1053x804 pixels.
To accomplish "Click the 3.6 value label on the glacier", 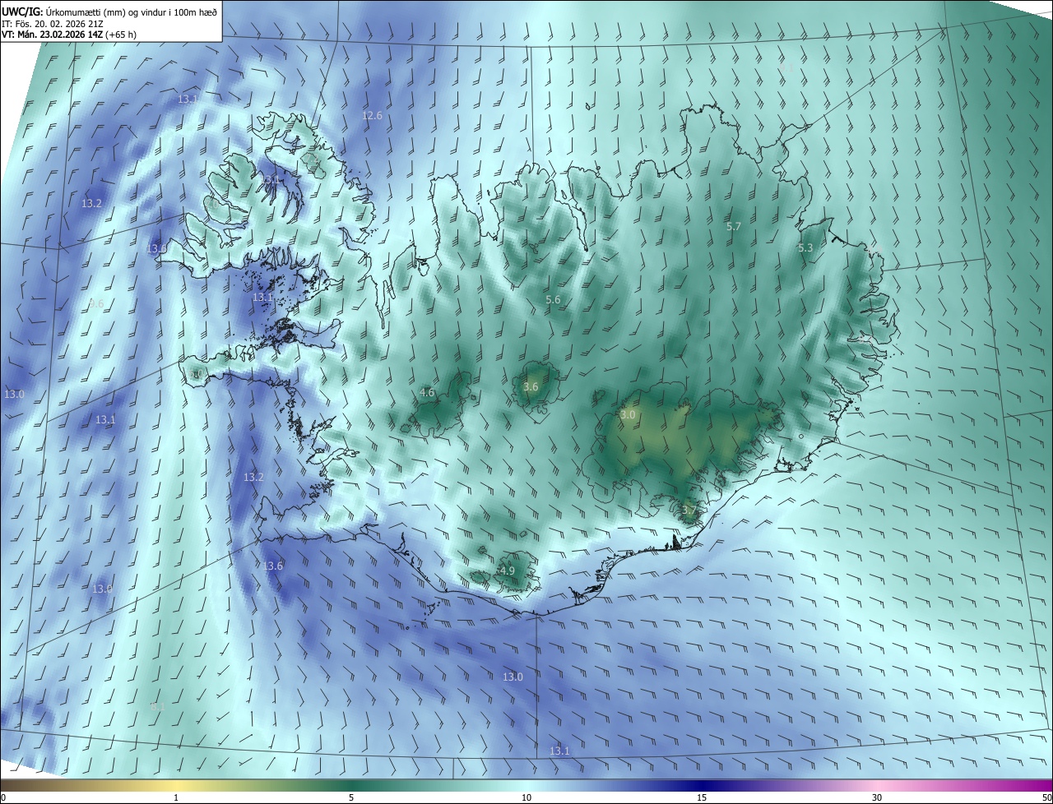I will pyautogui.click(x=531, y=386).
